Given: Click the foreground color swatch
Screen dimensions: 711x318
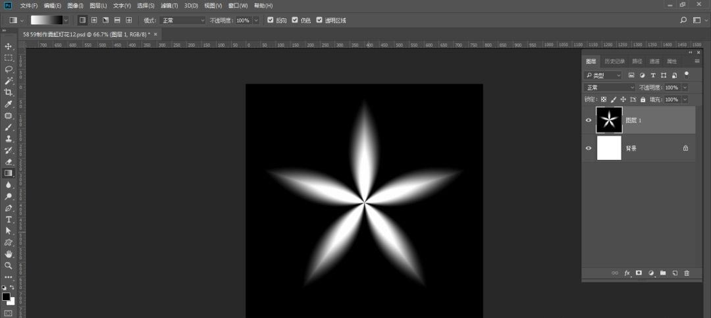Looking at the screenshot, I should point(6,297).
